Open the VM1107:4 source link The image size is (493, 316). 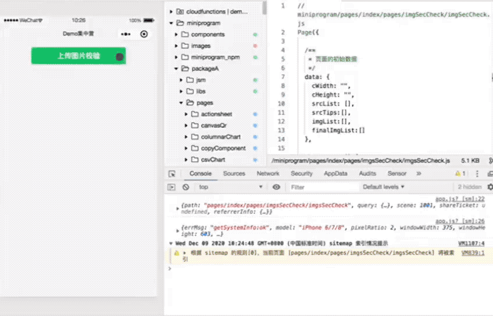click(471, 243)
